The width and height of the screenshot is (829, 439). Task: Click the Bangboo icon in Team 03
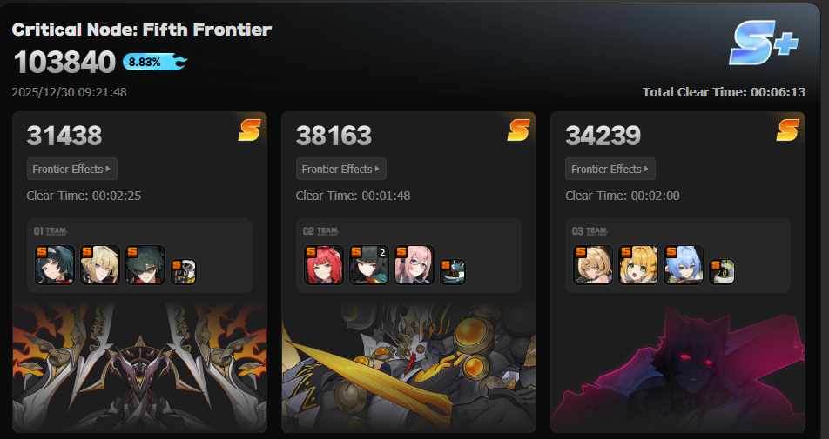722,272
